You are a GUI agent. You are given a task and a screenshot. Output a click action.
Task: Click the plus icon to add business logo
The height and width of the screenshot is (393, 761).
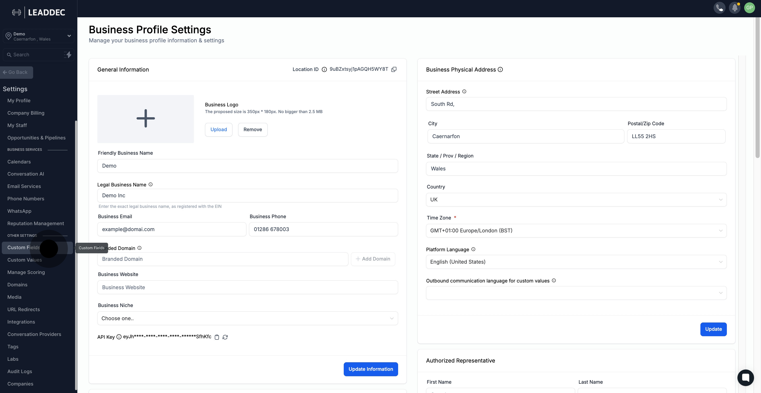click(x=146, y=119)
